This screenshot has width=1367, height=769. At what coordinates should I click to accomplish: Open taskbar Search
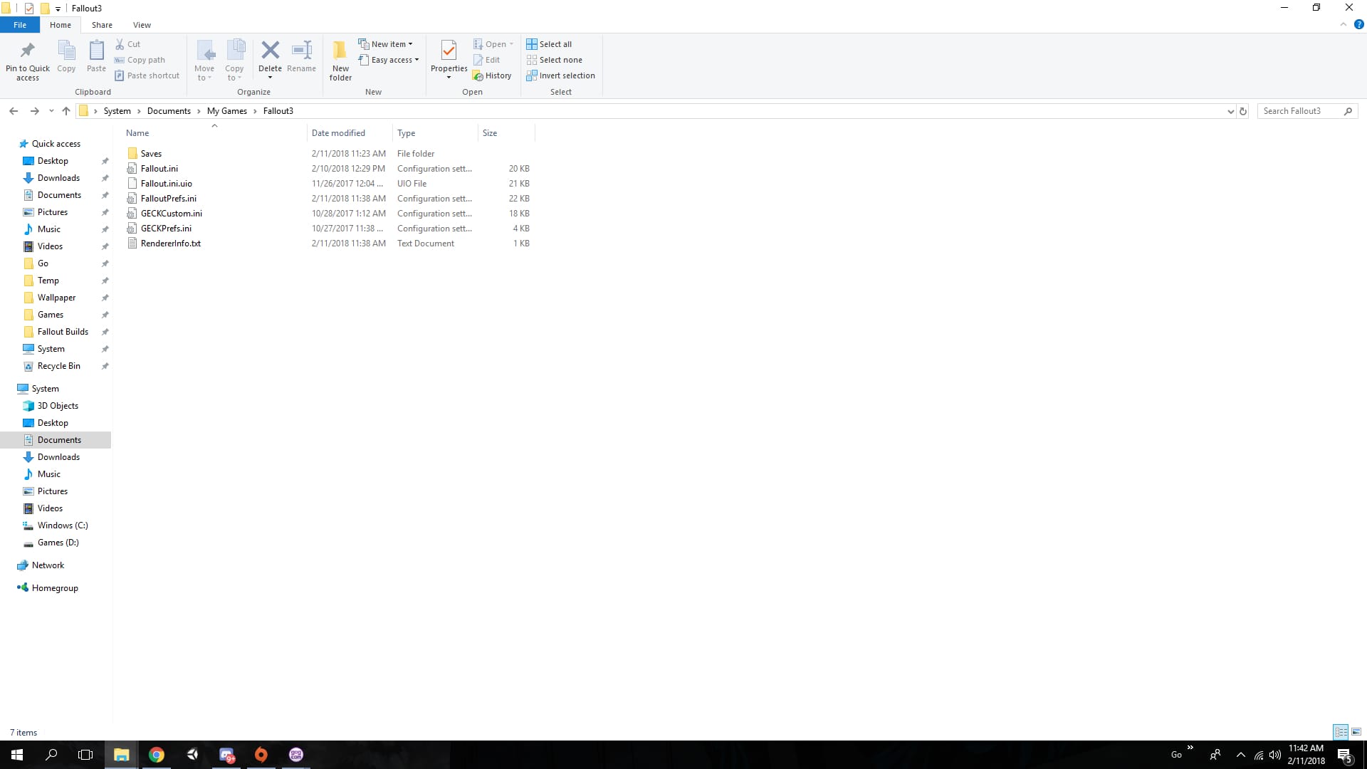point(51,755)
